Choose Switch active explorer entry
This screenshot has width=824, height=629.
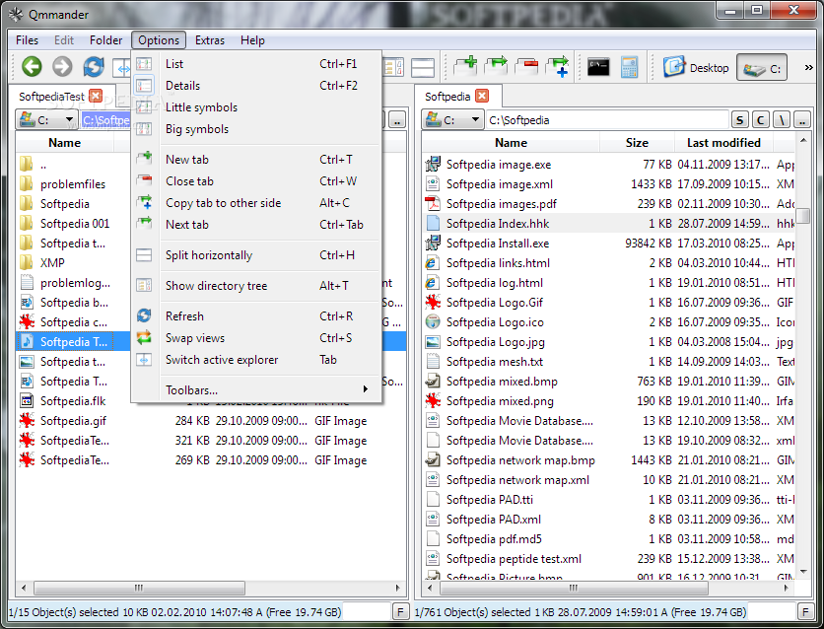[256, 360]
